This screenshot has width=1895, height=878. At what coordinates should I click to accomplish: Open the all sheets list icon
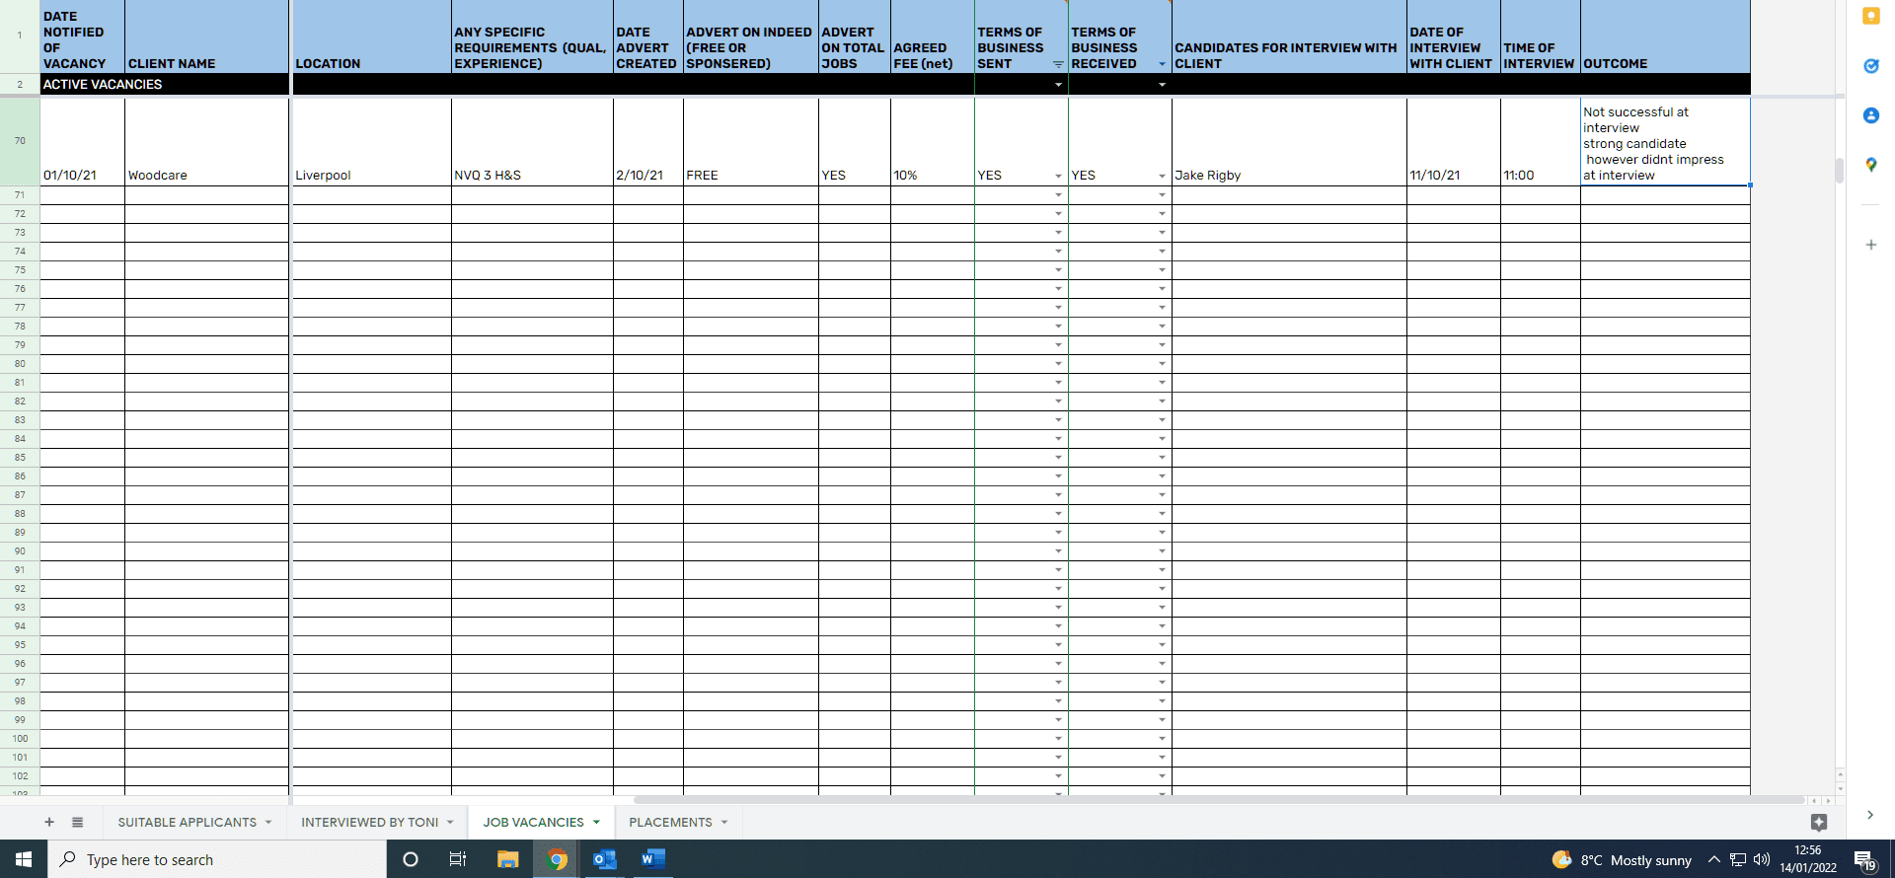point(78,822)
